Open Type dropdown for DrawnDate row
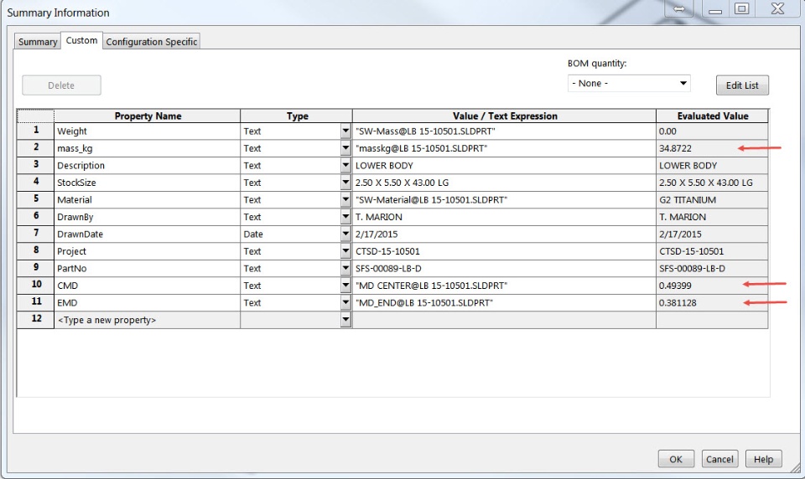This screenshot has height=479, width=805. pos(345,234)
